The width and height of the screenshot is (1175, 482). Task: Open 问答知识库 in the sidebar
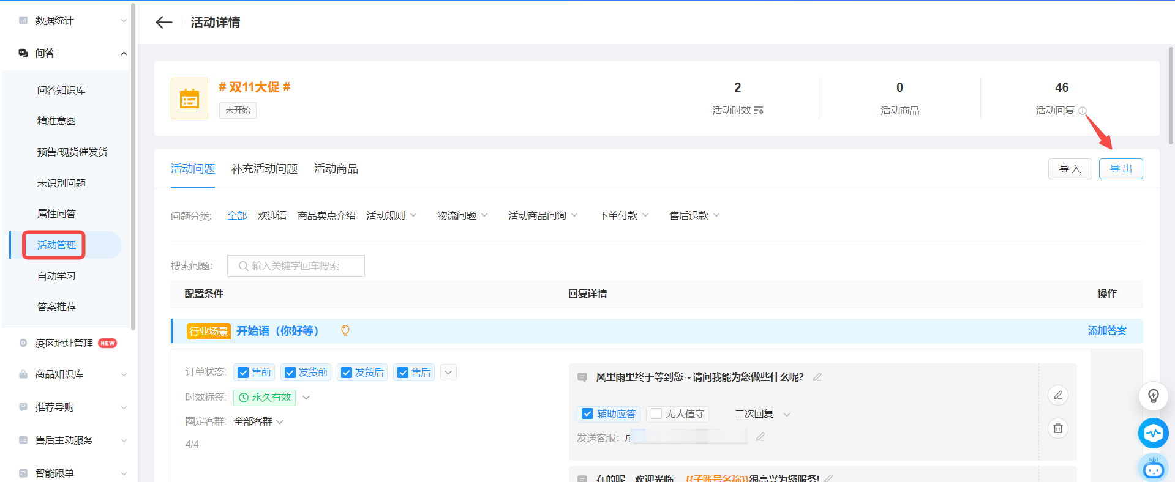point(61,90)
